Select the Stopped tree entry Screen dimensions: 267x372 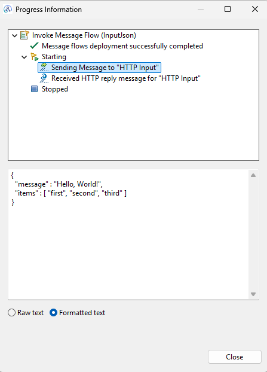pyautogui.click(x=55, y=89)
